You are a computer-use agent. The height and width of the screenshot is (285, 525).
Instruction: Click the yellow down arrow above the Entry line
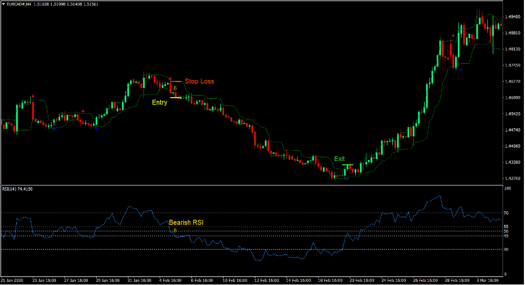pos(175,87)
